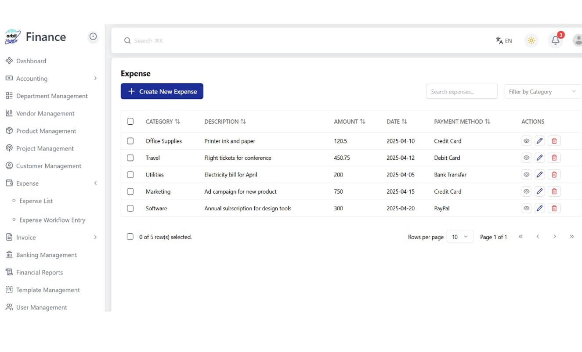Sort by Category column arrows
The width and height of the screenshot is (582, 352).
(x=177, y=122)
